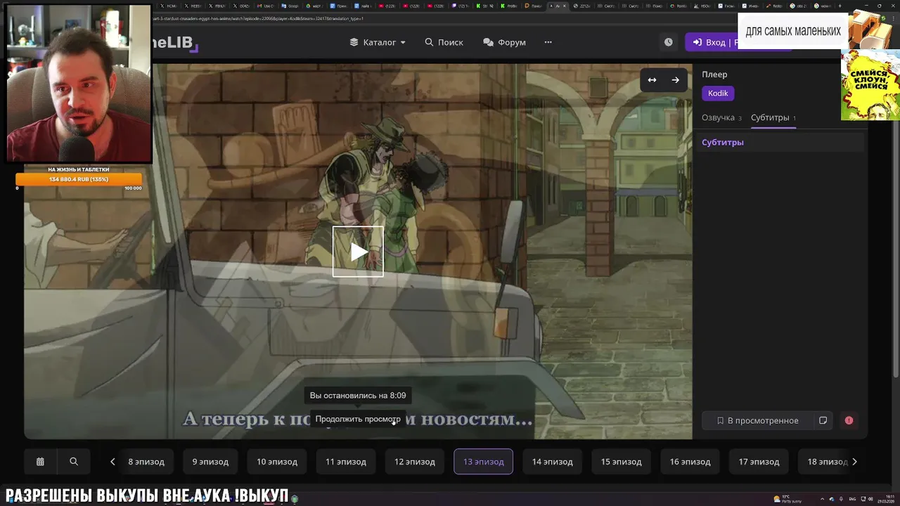
Task: Click the browser address bar URL
Action: point(257,18)
